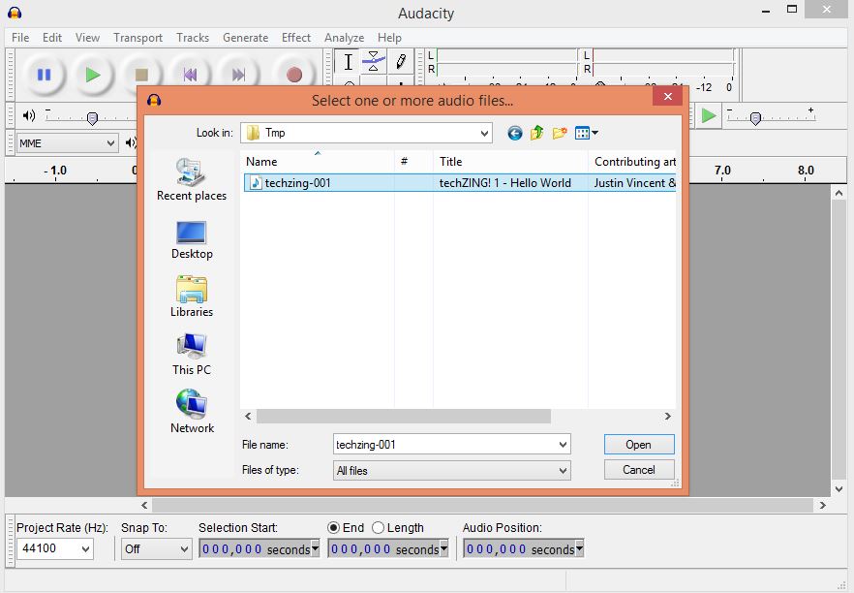This screenshot has height=593, width=854.
Task: Open Desktop location in sidebar
Action: click(x=191, y=240)
